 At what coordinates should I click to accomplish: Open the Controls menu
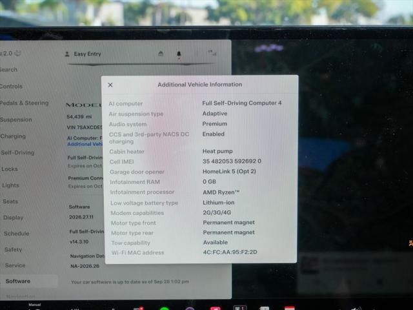11,86
